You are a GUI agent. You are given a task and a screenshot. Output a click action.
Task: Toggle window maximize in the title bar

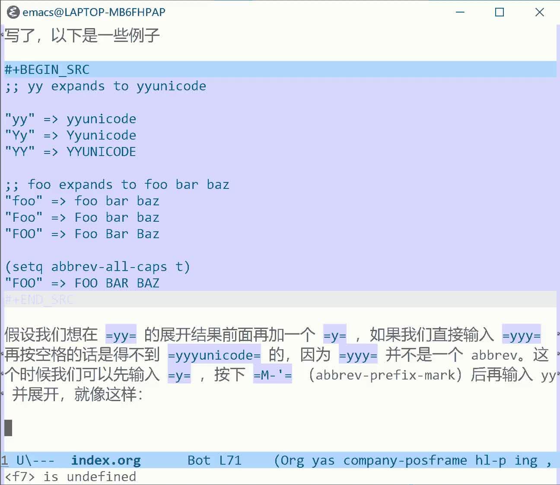(500, 12)
